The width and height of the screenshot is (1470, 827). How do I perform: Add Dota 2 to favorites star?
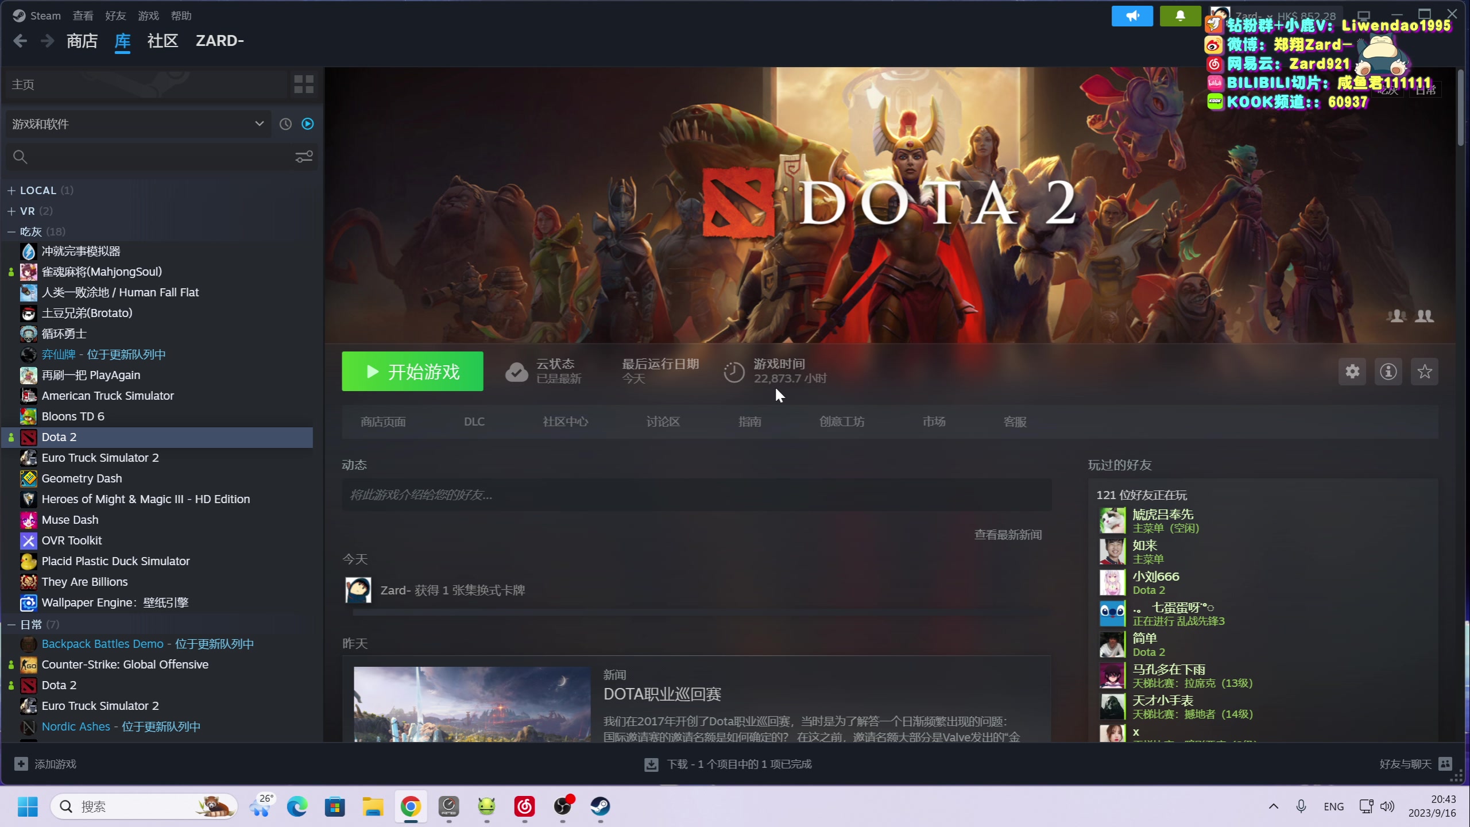[x=1425, y=372]
